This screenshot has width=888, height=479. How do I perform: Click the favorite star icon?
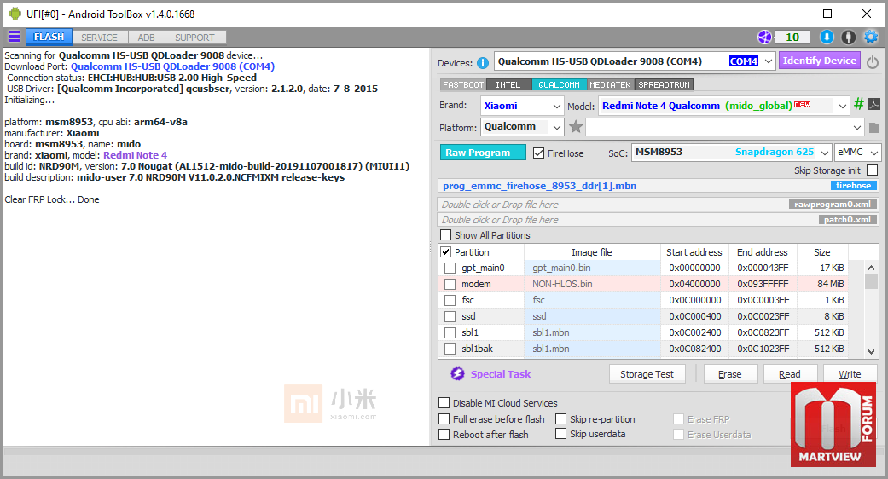tap(576, 127)
